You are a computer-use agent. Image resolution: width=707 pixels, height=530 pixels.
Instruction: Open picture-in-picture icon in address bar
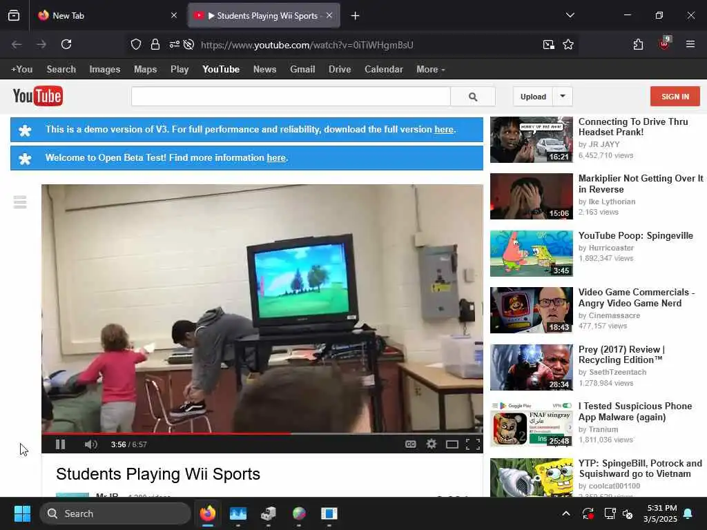tap(548, 44)
